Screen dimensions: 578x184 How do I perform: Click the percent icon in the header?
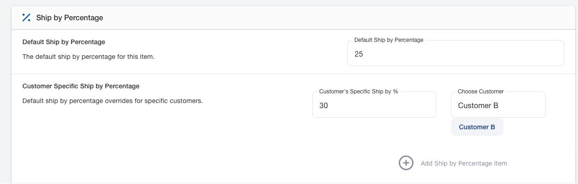pos(26,18)
